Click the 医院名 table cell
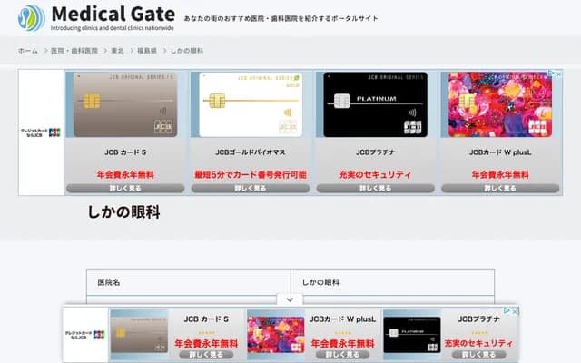This screenshot has width=581, height=363. point(189,282)
